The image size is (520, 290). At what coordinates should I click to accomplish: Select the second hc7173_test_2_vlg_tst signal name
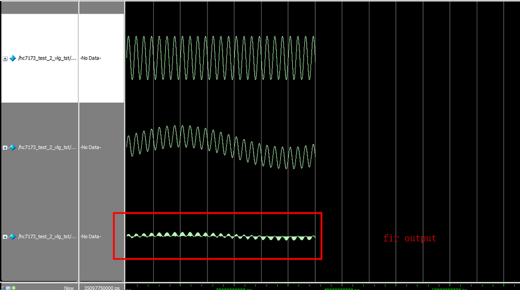[x=47, y=147]
